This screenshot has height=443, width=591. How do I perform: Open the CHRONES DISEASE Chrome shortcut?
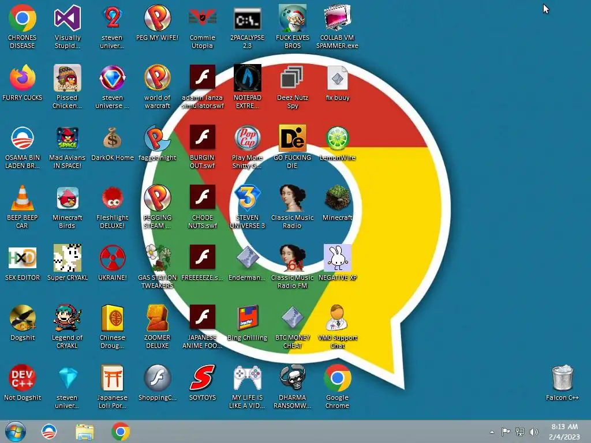(x=23, y=18)
